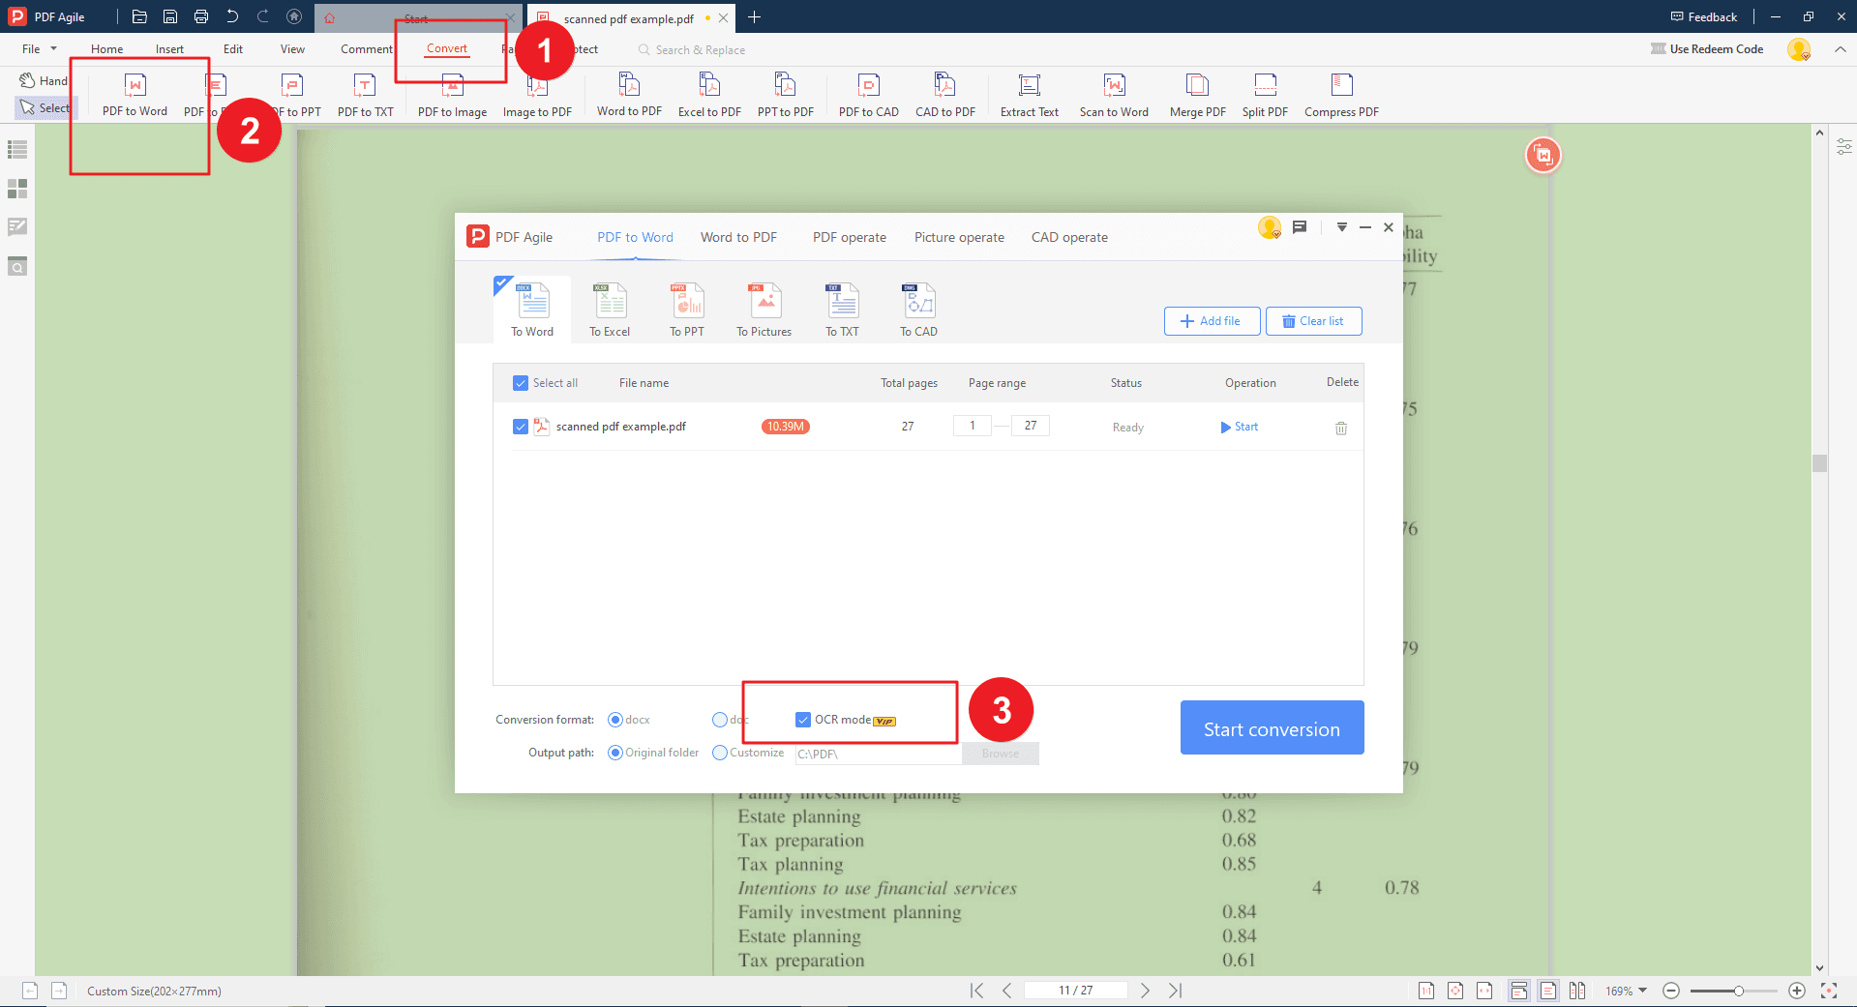Viewport: 1857px width, 1007px height.
Task: Click the Print icon in title bar
Action: (201, 16)
